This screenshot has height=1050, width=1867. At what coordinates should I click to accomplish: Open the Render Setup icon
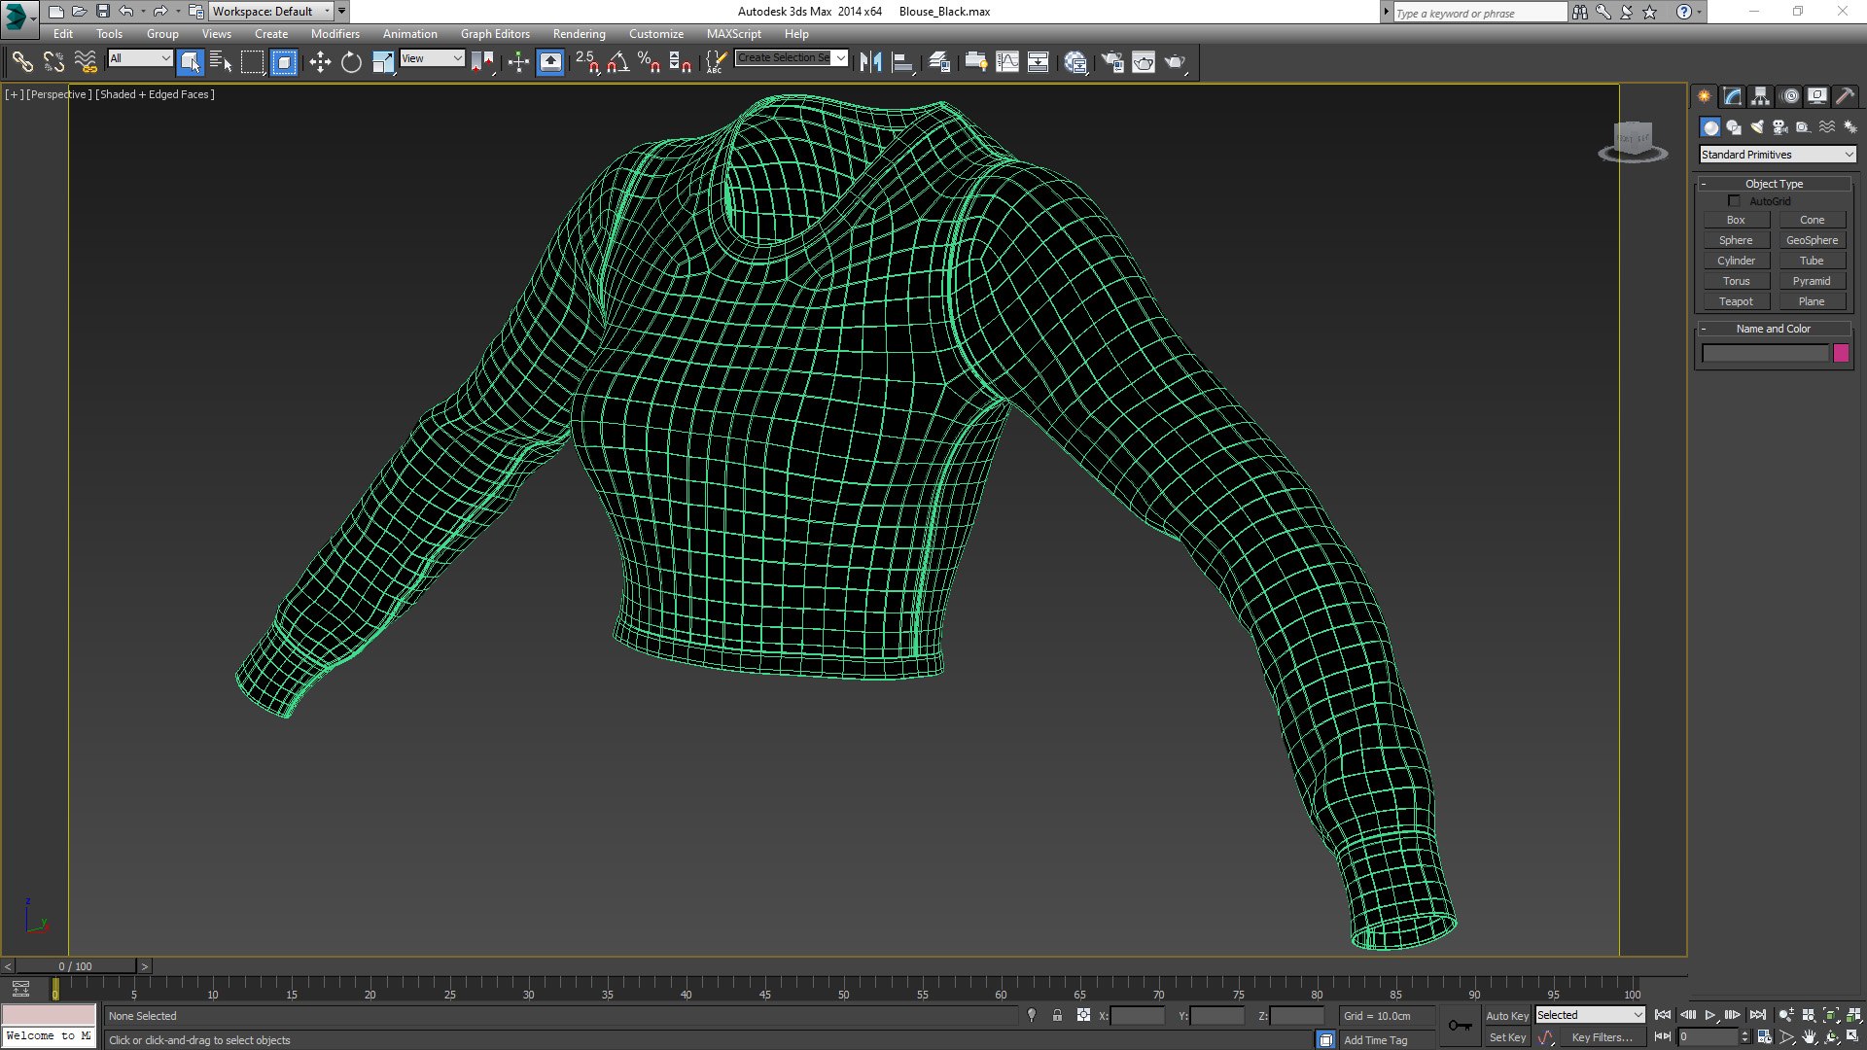(x=1112, y=62)
